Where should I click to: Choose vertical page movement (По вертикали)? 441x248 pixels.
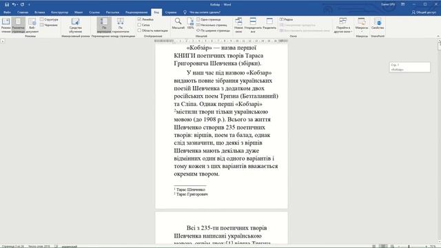tap(104, 25)
